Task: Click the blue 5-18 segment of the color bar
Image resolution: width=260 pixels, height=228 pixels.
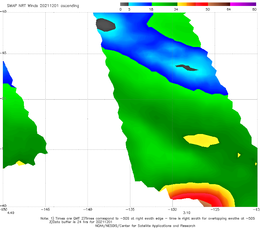Action: click(140, 4)
